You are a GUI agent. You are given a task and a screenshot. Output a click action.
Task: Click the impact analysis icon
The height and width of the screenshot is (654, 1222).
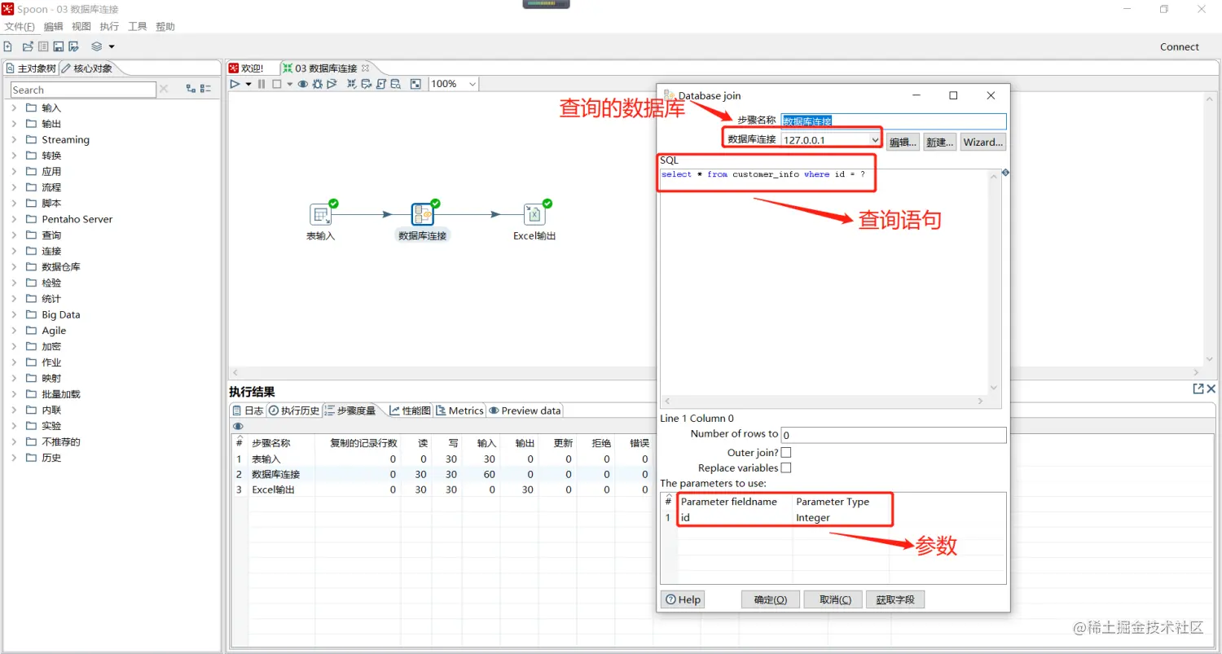coord(367,84)
